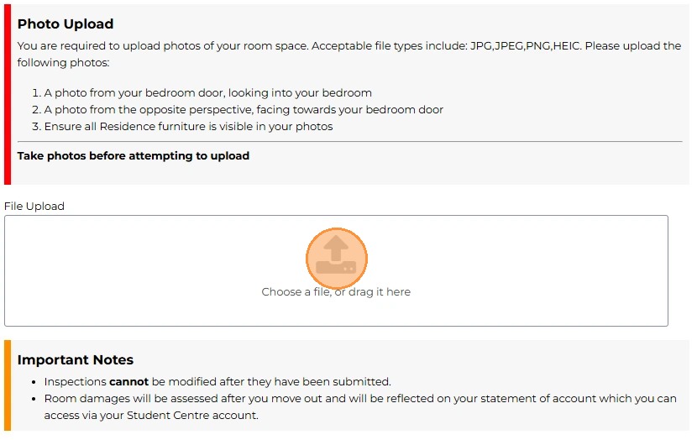This screenshot has height=440, width=697.
Task: Click the 'Photo Upload' heading
Action: click(x=66, y=24)
